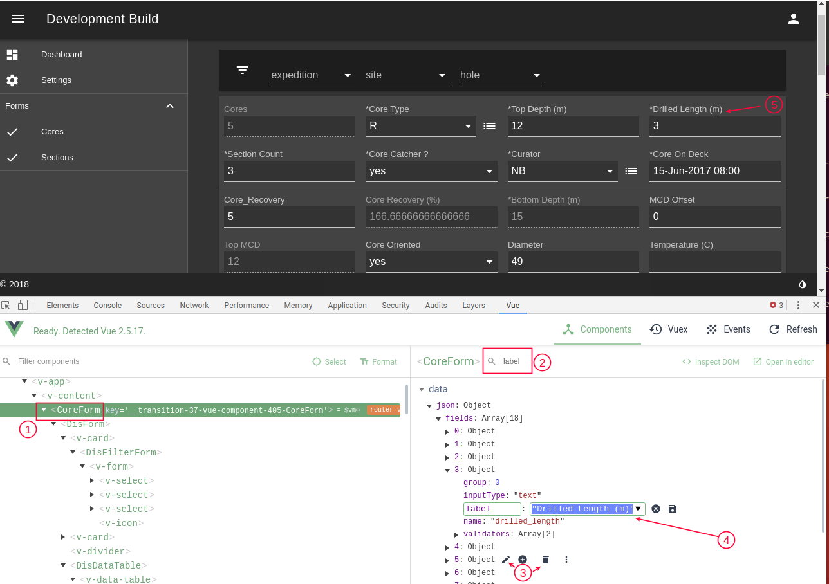The image size is (829, 584).
Task: Click the Select component button
Action: [x=329, y=362]
